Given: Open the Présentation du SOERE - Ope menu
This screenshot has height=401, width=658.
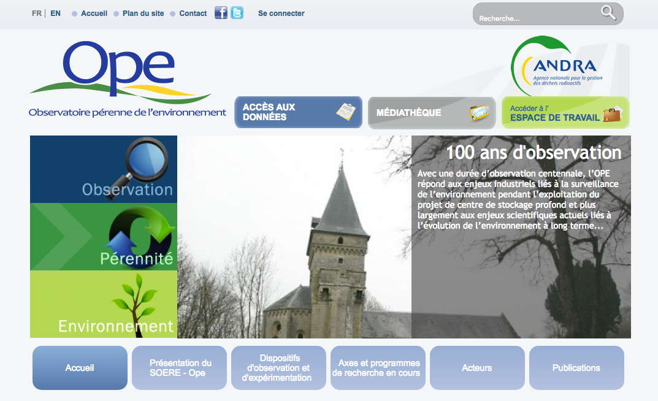Looking at the screenshot, I should [179, 368].
